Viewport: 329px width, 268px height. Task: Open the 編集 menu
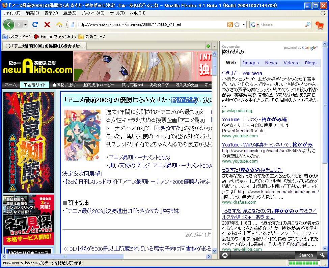click(x=32, y=13)
